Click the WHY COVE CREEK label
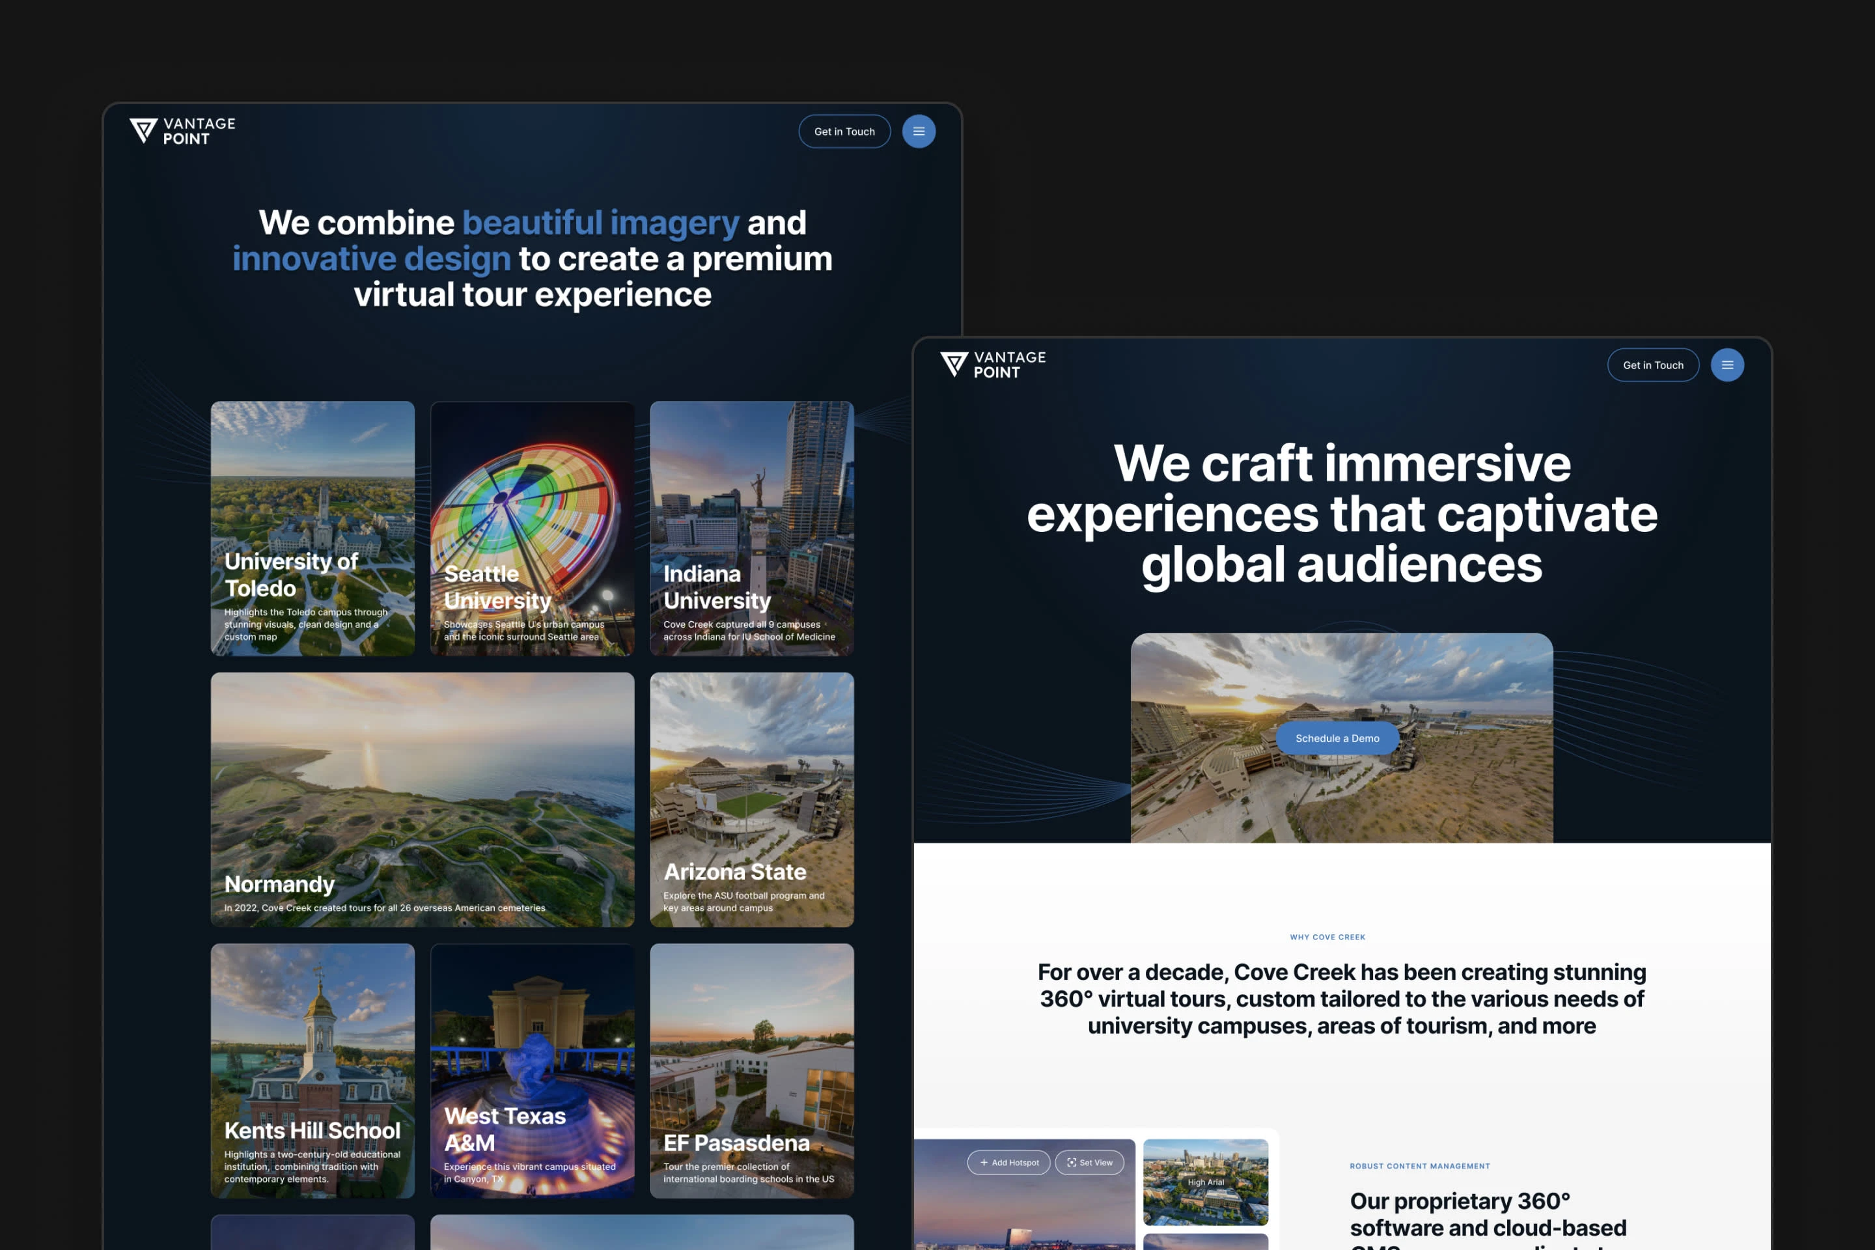The height and width of the screenshot is (1250, 1875). (1327, 937)
